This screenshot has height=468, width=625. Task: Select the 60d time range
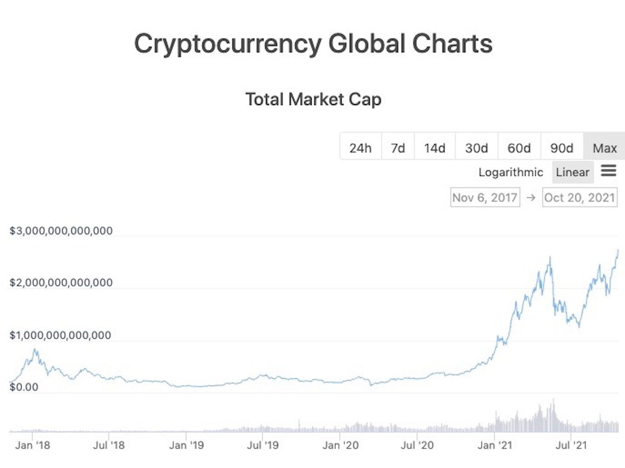tap(519, 148)
